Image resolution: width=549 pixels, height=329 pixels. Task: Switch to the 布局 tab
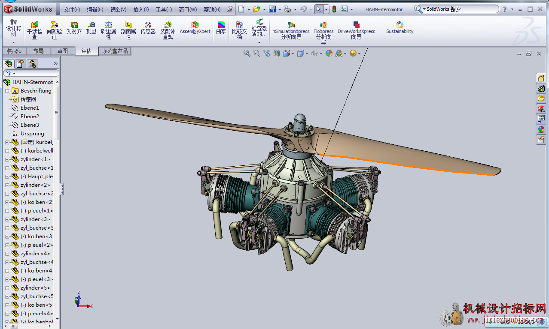(38, 51)
